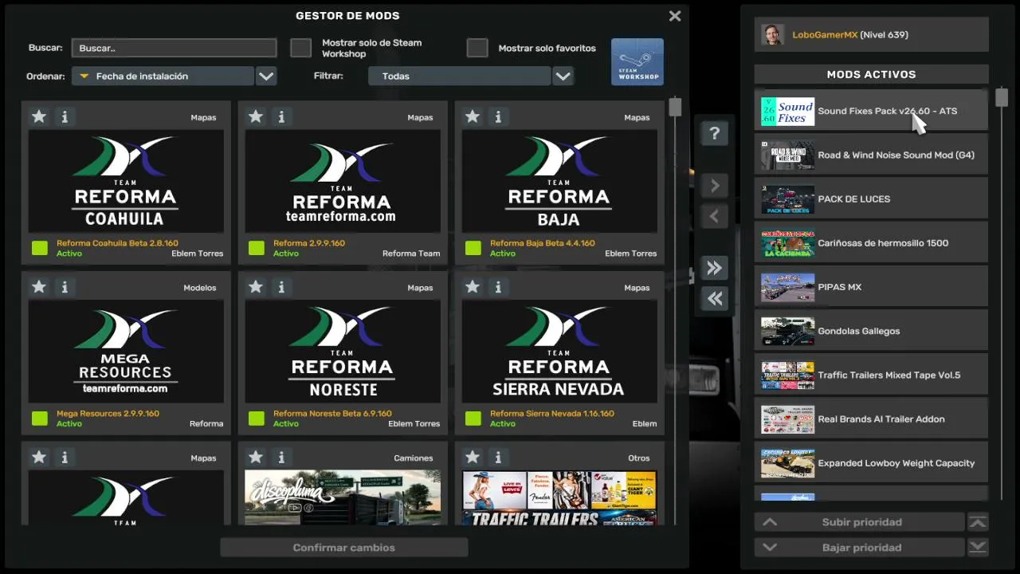Screen dimensions: 1020x574
Task: Open the mod manager help
Action: click(x=715, y=134)
